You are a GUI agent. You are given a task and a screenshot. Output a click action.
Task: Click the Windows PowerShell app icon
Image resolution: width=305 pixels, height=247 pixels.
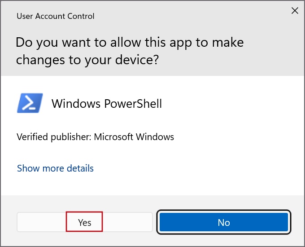pos(30,103)
